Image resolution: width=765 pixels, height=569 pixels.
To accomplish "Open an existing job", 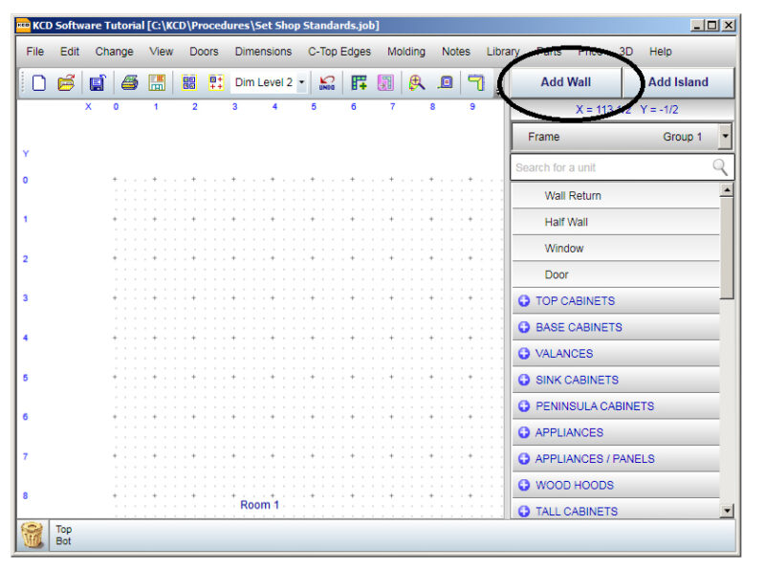I will point(68,83).
